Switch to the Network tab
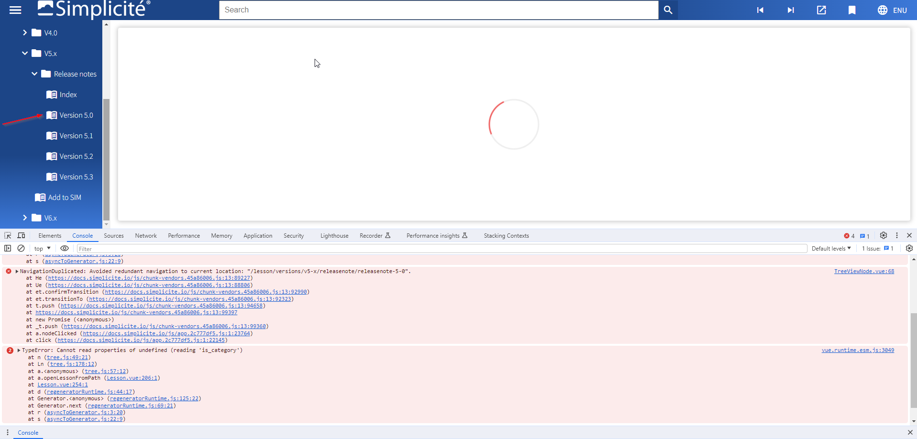This screenshot has width=917, height=439. [x=146, y=236]
